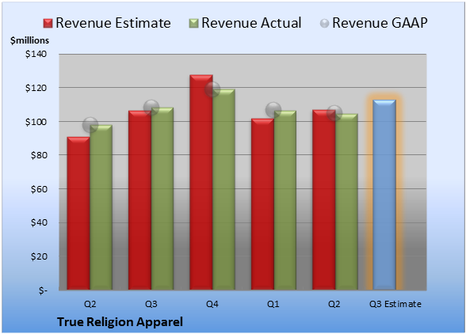Click the "$60" axis value
The height and width of the screenshot is (334, 466).
(x=39, y=189)
